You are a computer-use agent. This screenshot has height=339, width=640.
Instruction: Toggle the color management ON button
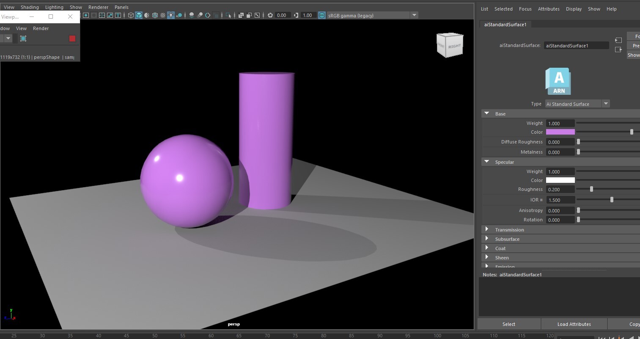tap(321, 15)
